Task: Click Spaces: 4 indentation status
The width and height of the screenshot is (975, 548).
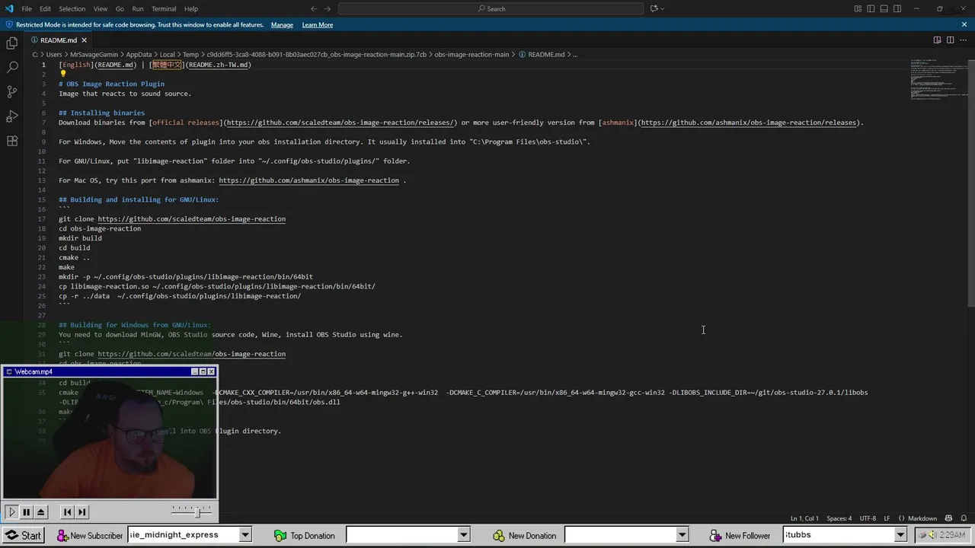Action: point(839,518)
